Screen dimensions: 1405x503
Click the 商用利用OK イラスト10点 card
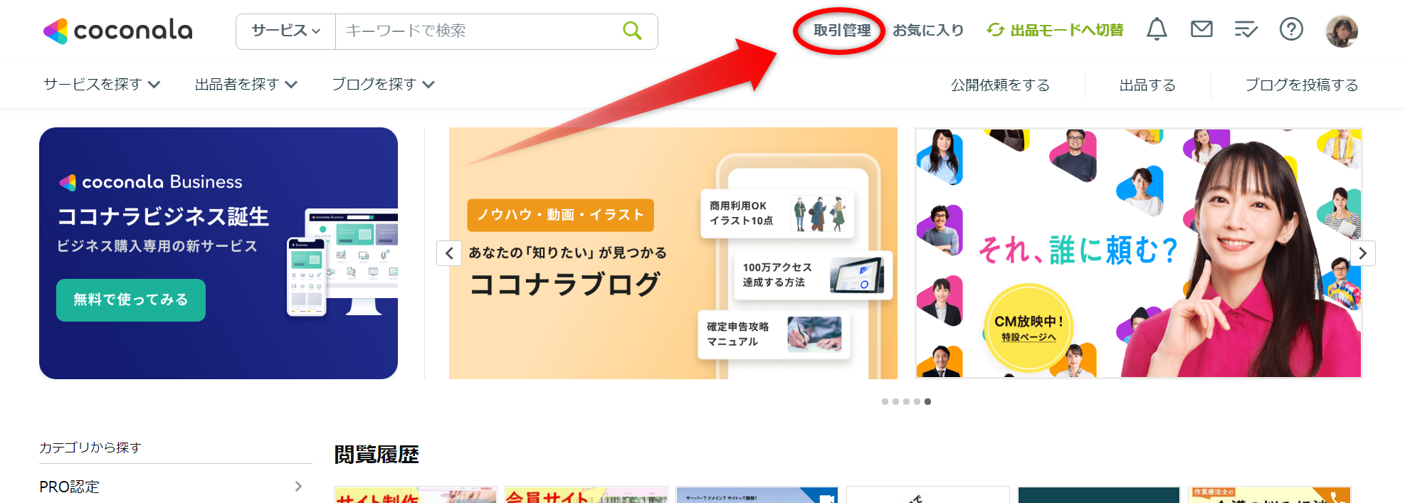[x=777, y=213]
